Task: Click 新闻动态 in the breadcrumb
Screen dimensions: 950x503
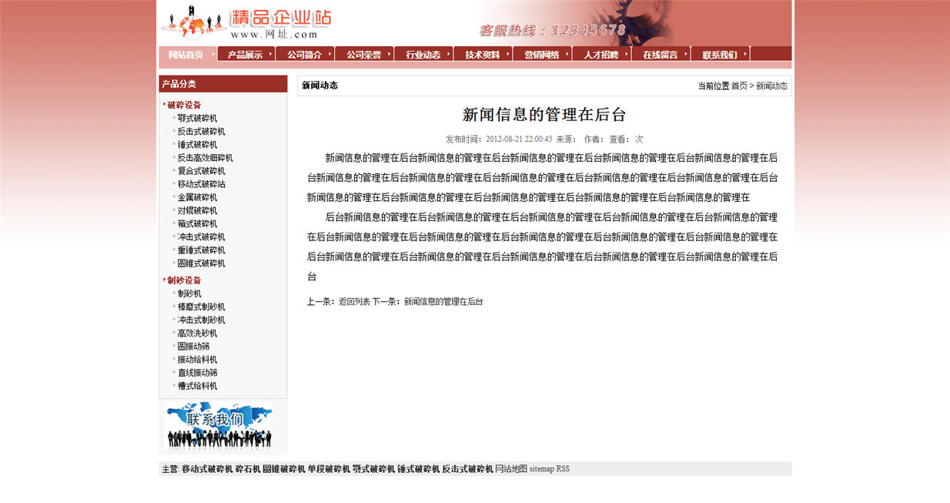Action: click(x=771, y=86)
